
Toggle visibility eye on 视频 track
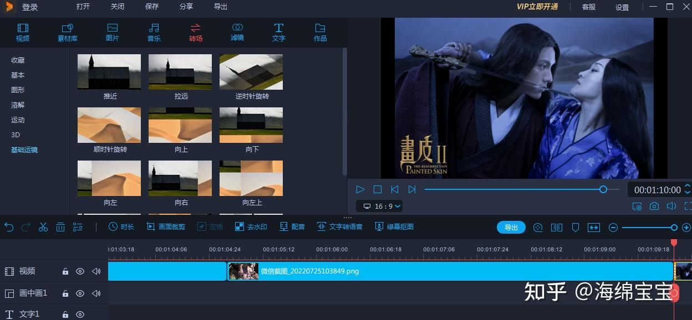pos(80,271)
